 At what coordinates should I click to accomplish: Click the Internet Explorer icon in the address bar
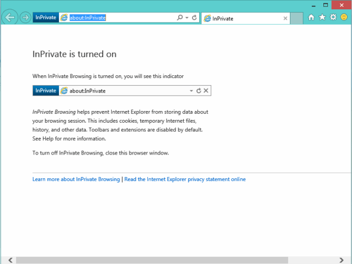64,18
